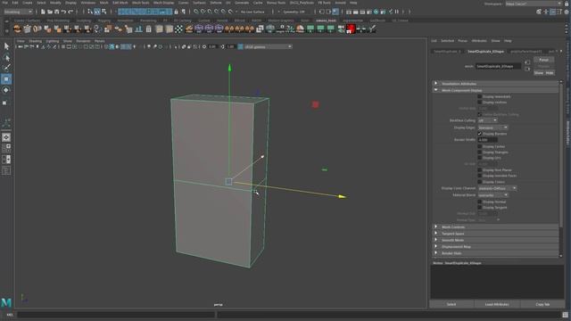Click the MEL command line input

[x=116, y=315]
